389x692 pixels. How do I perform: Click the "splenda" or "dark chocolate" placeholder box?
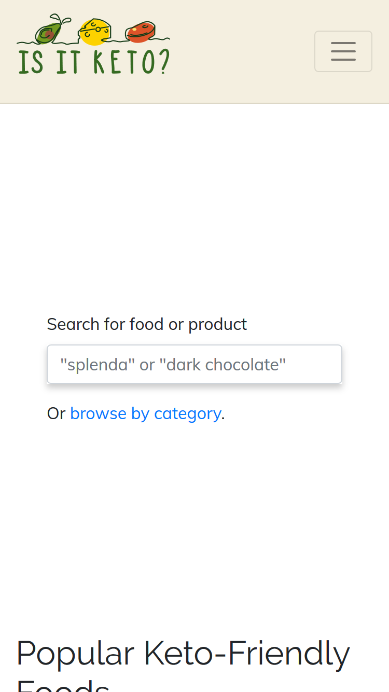point(195,364)
